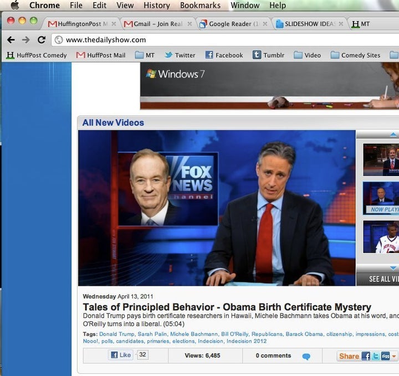Click the Indecision 2012 tag
Screen dimensions: 399x376
pos(246,341)
